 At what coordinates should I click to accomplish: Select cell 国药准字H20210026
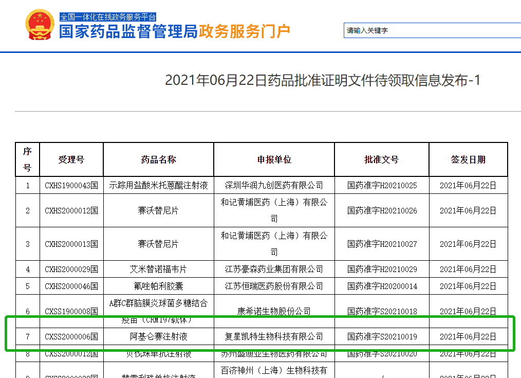point(382,210)
